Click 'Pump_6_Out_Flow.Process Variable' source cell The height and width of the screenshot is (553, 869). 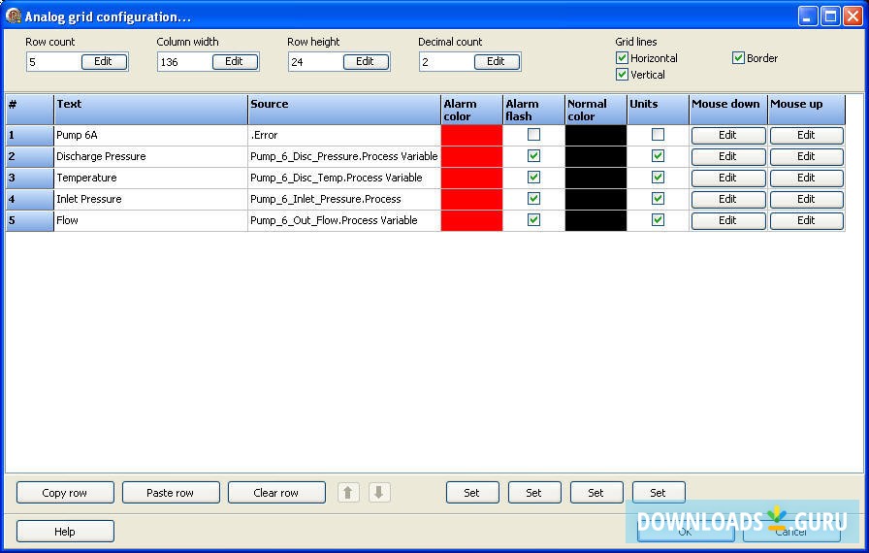pos(344,220)
